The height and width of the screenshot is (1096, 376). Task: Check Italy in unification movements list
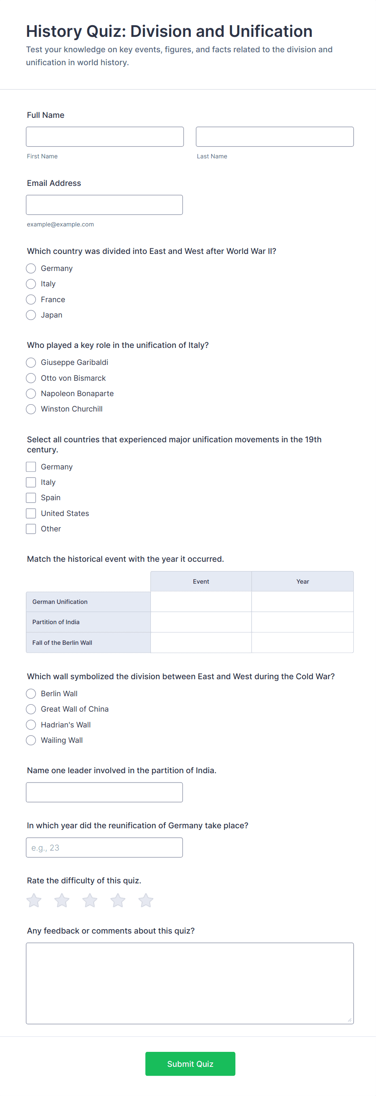pos(31,482)
